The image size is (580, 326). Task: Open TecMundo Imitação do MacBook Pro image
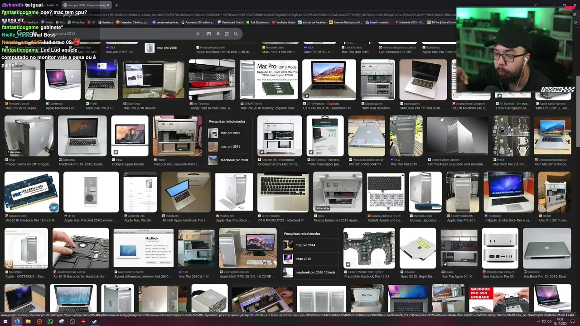[x=508, y=192]
